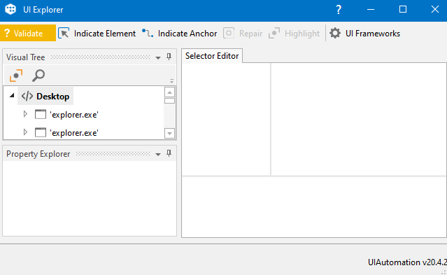
Task: Click the Visual Tree scrollbar down arrow
Action: 169,133
